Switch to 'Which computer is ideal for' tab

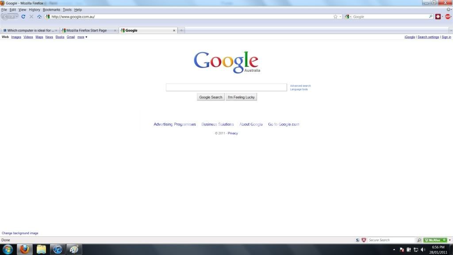tap(29, 31)
